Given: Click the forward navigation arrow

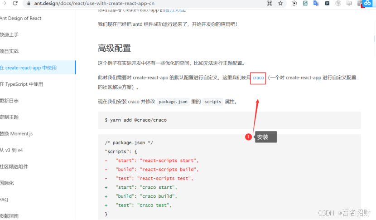Looking at the screenshot, I should 4,3.
